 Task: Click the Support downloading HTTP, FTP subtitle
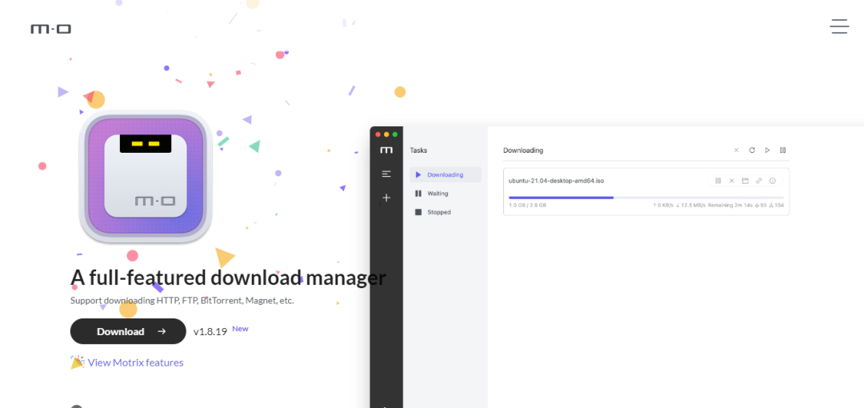coord(182,301)
